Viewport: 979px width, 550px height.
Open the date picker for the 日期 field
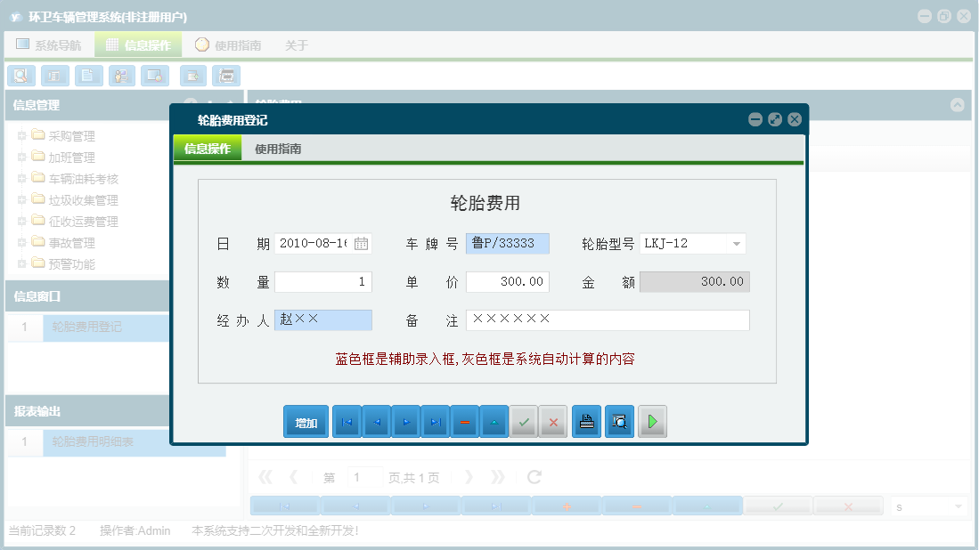(x=362, y=242)
